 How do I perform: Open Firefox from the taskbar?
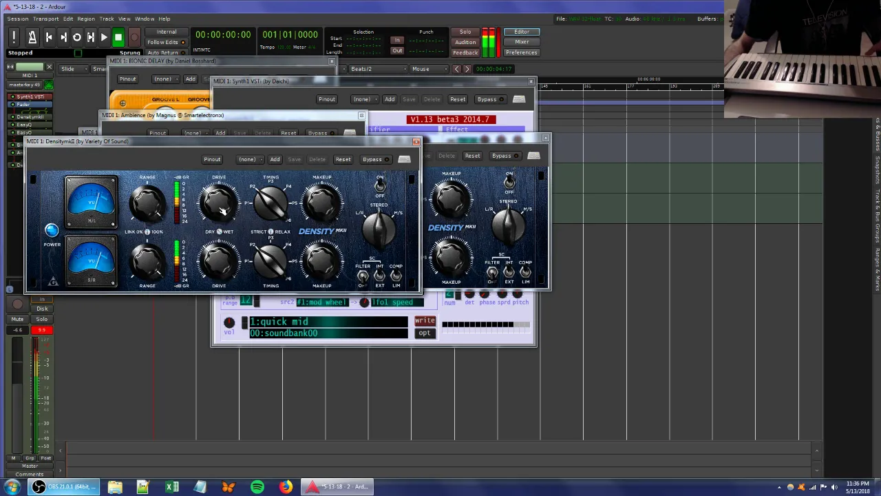tap(285, 487)
